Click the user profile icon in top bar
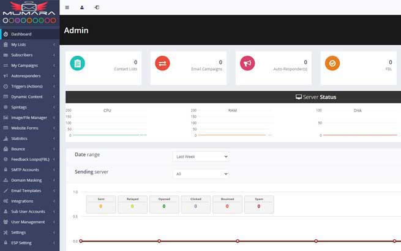Viewport: 401px width, 251px height. [82, 7]
